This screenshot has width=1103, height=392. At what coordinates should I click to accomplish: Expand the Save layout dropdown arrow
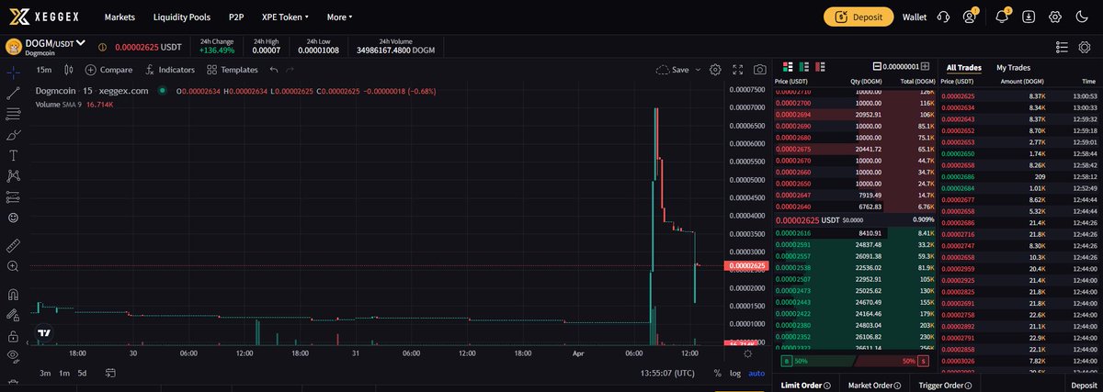pos(698,70)
